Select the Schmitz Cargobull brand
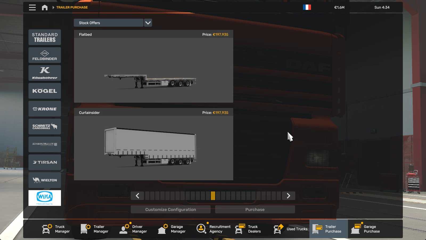 [45, 127]
